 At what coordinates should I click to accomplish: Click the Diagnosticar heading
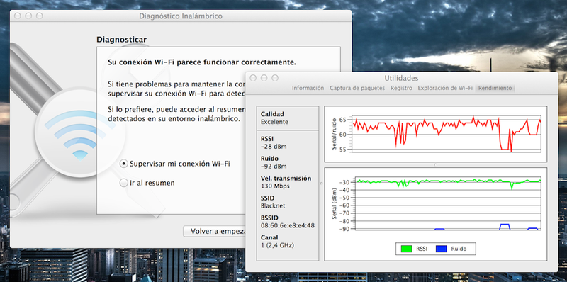tap(121, 40)
